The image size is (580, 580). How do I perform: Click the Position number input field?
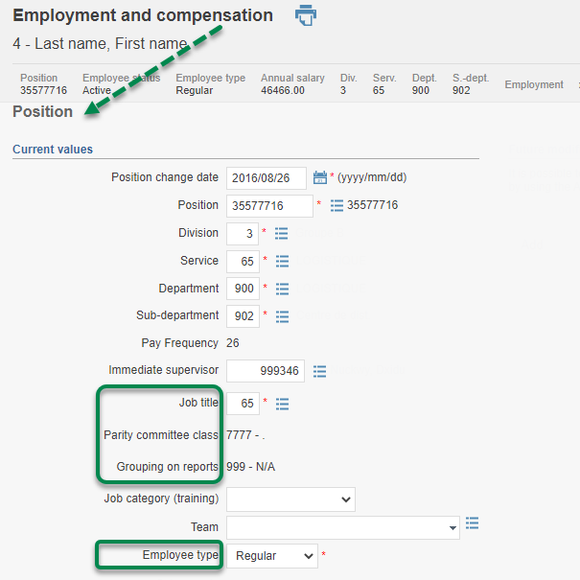click(269, 205)
